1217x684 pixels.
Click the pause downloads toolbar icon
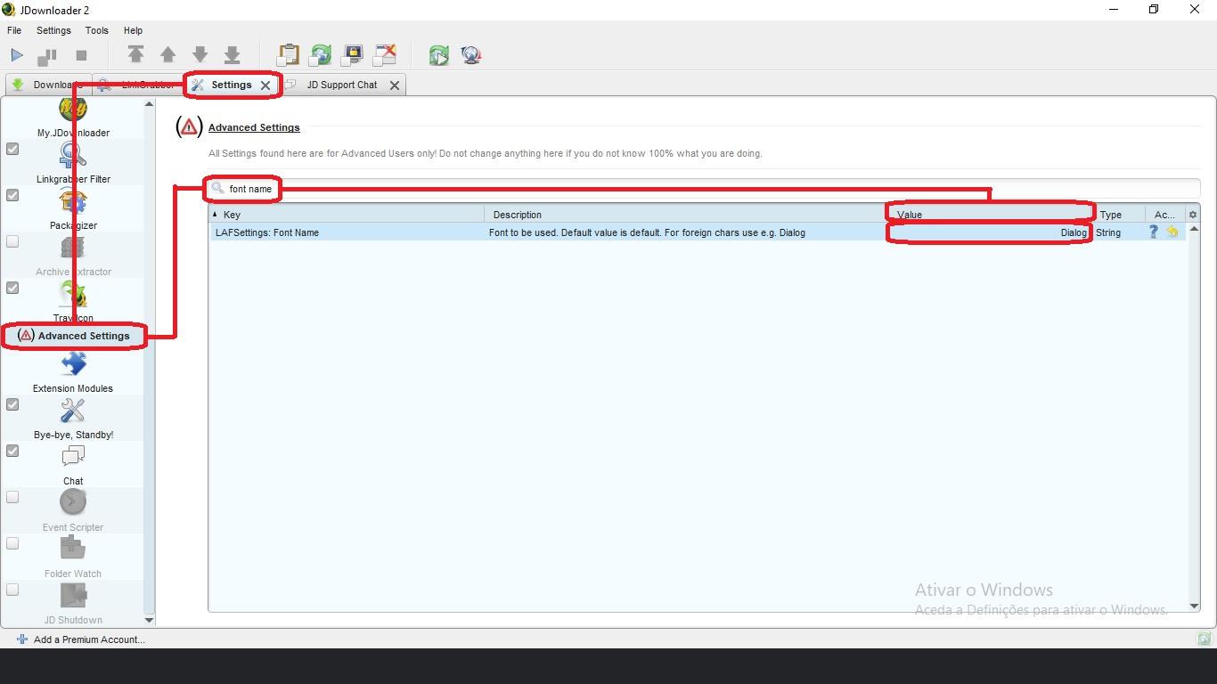point(47,56)
